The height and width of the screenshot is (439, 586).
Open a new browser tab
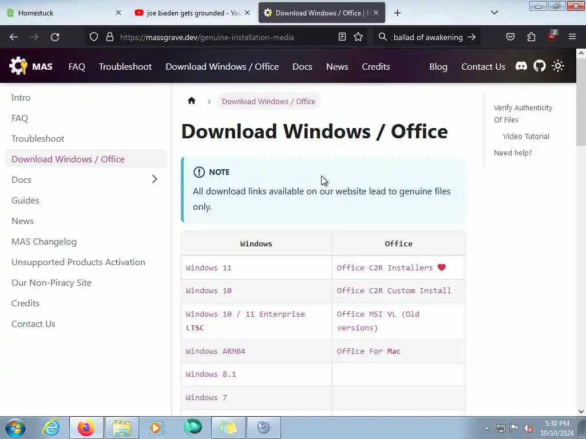tap(397, 13)
